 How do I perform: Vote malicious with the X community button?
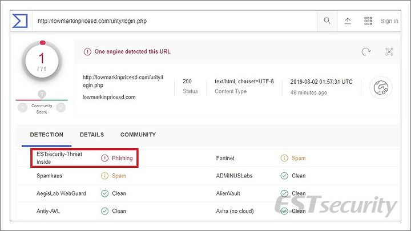(22, 107)
